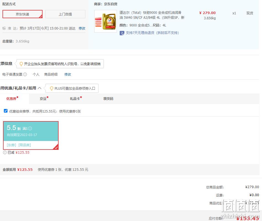The image size is (262, 221).
Task: Click 修改 next to delivery time
Action: tap(82, 28)
